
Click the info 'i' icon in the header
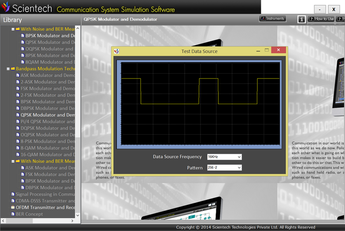coord(302,19)
